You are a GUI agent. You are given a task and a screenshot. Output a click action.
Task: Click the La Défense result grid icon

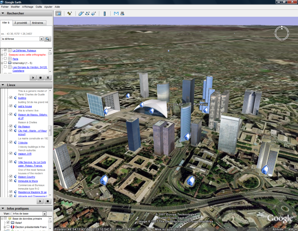pos(10,50)
